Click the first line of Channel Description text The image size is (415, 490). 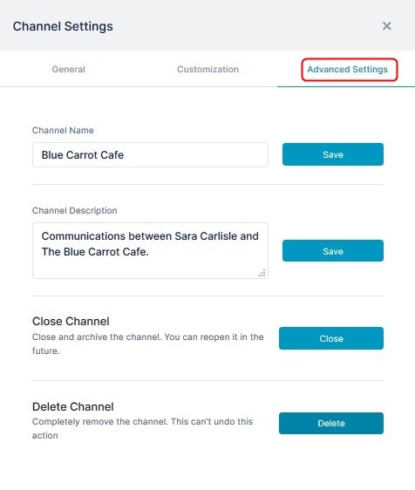[x=150, y=236]
